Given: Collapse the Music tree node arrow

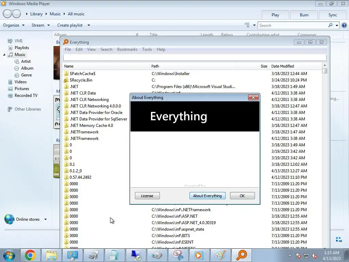Looking at the screenshot, I should click(x=4, y=55).
